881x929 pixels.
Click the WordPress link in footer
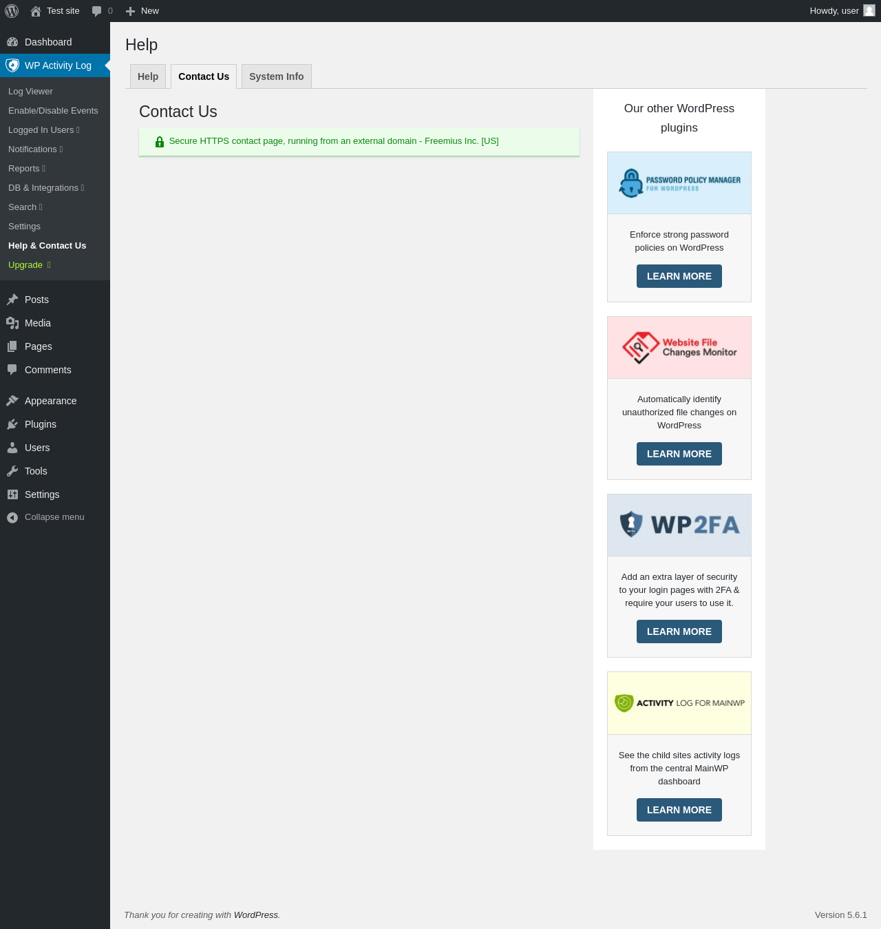pos(256,915)
